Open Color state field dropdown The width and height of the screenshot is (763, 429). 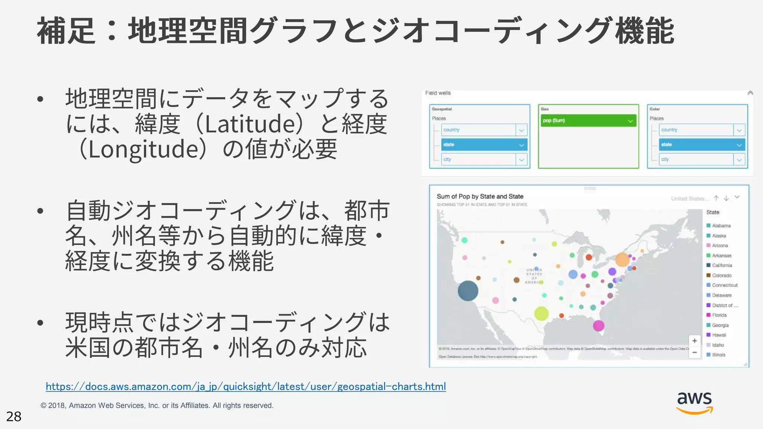pyautogui.click(x=739, y=145)
